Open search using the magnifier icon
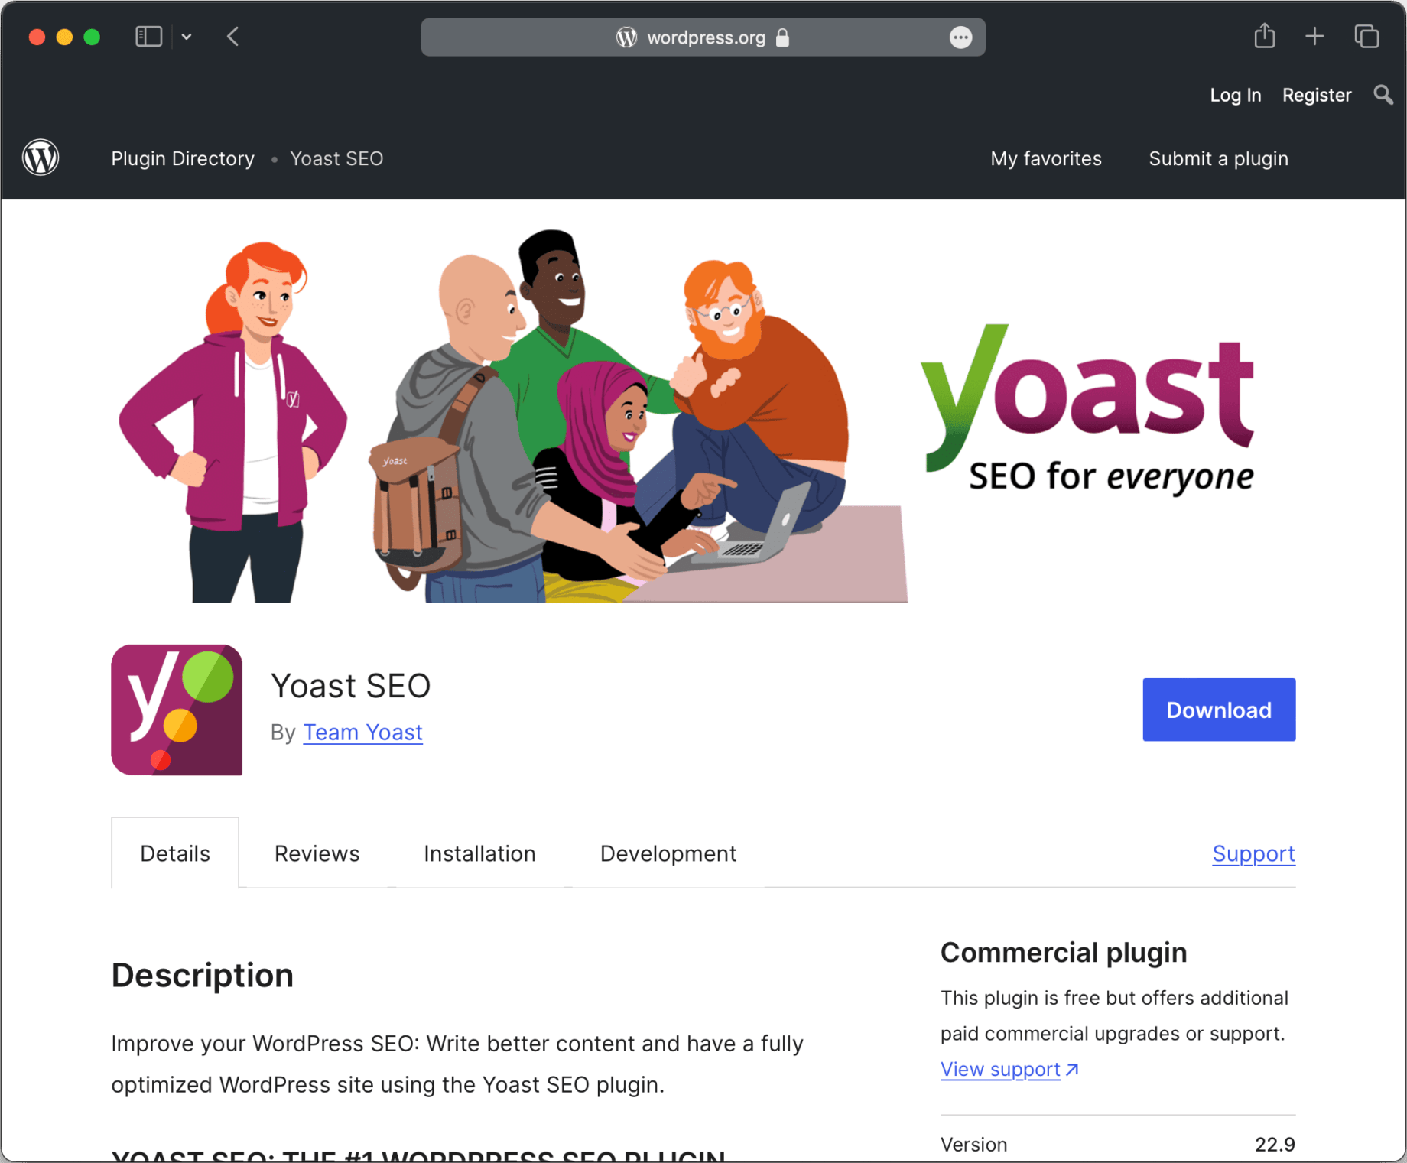This screenshot has width=1407, height=1163. [x=1383, y=95]
